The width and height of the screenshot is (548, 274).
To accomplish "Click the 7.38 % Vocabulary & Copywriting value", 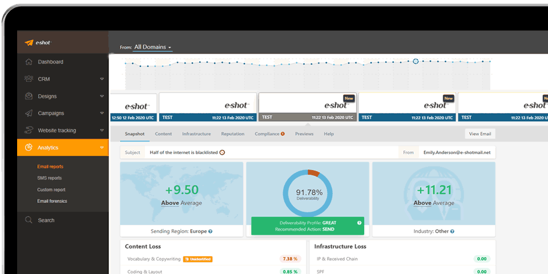I will pyautogui.click(x=290, y=259).
